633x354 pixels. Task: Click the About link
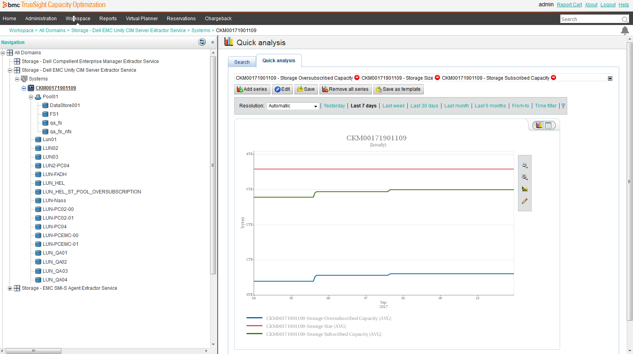click(x=591, y=5)
